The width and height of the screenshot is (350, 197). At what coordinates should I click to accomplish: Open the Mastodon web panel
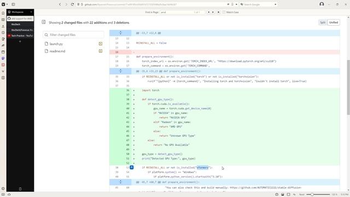[3, 59]
